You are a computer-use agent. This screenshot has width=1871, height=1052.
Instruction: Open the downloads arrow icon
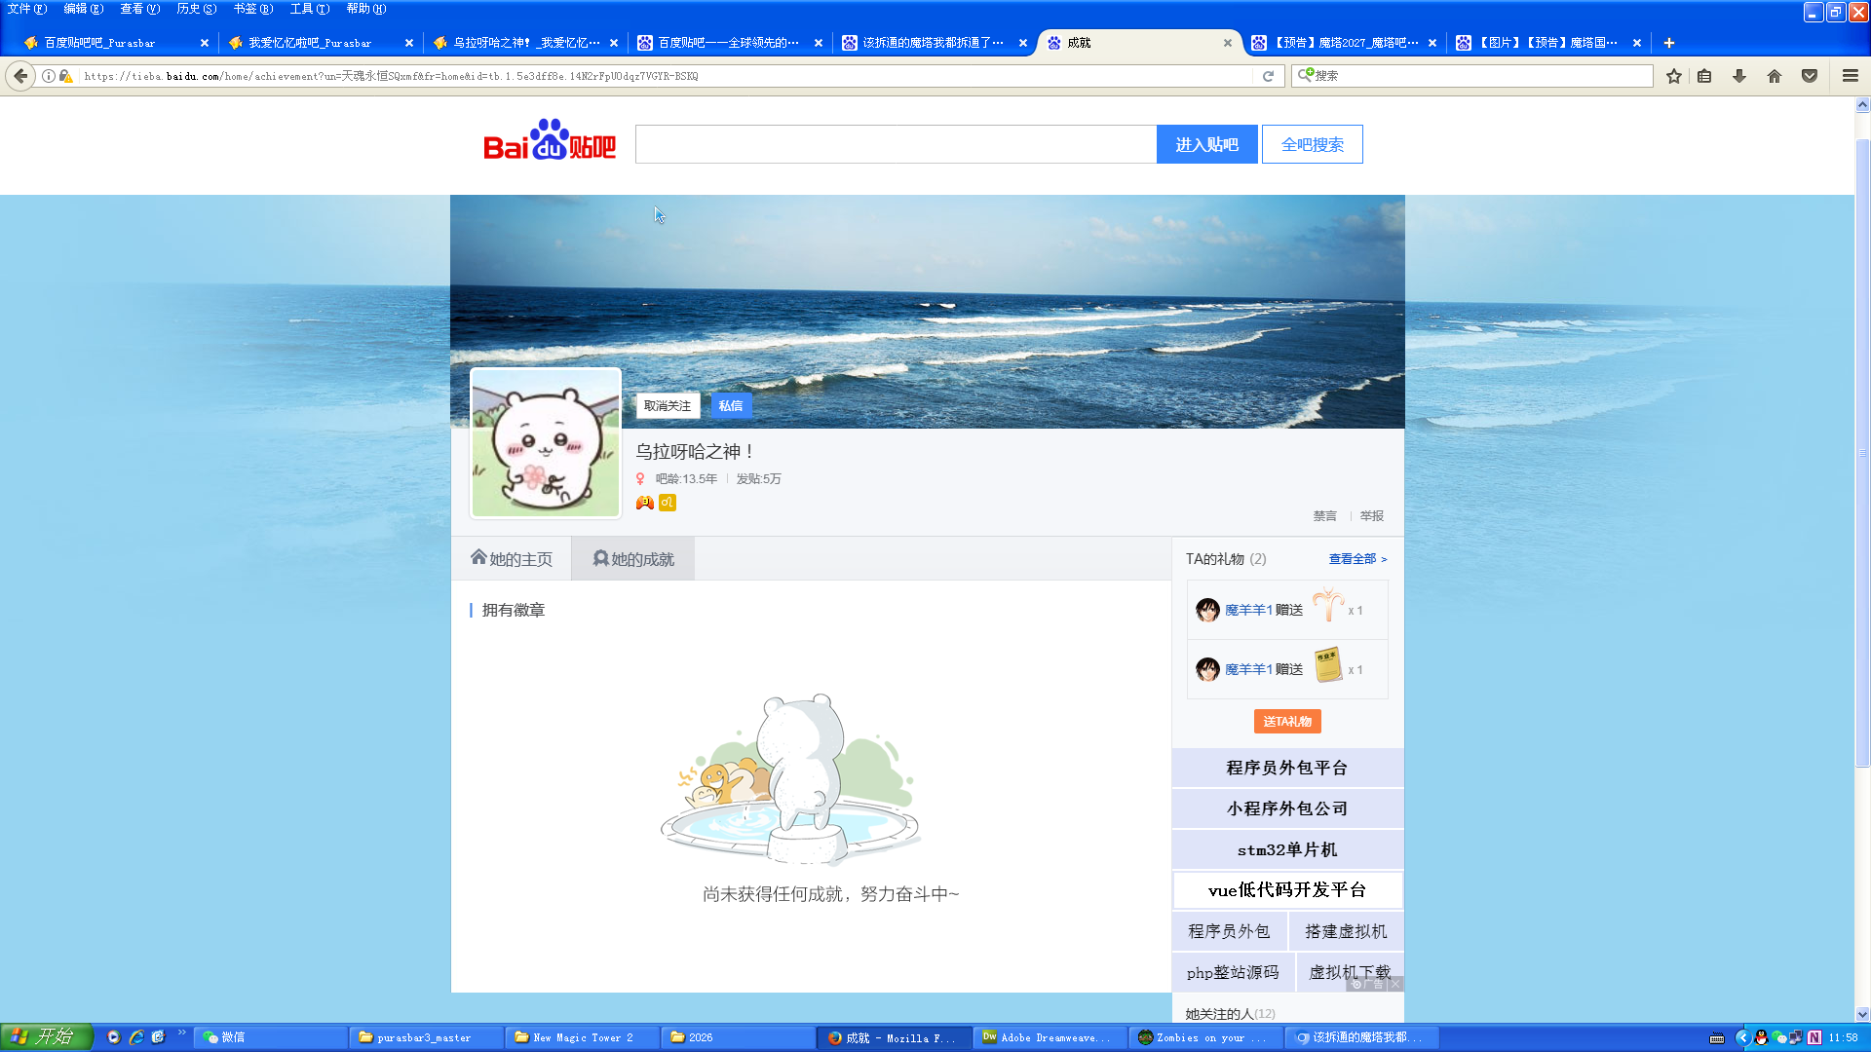click(1739, 76)
